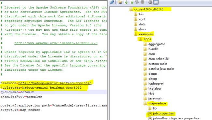Click the hdfs://hadoop-senior.beifeng.com:8020 URL
This screenshot has width=212, height=120.
[x=55, y=83]
